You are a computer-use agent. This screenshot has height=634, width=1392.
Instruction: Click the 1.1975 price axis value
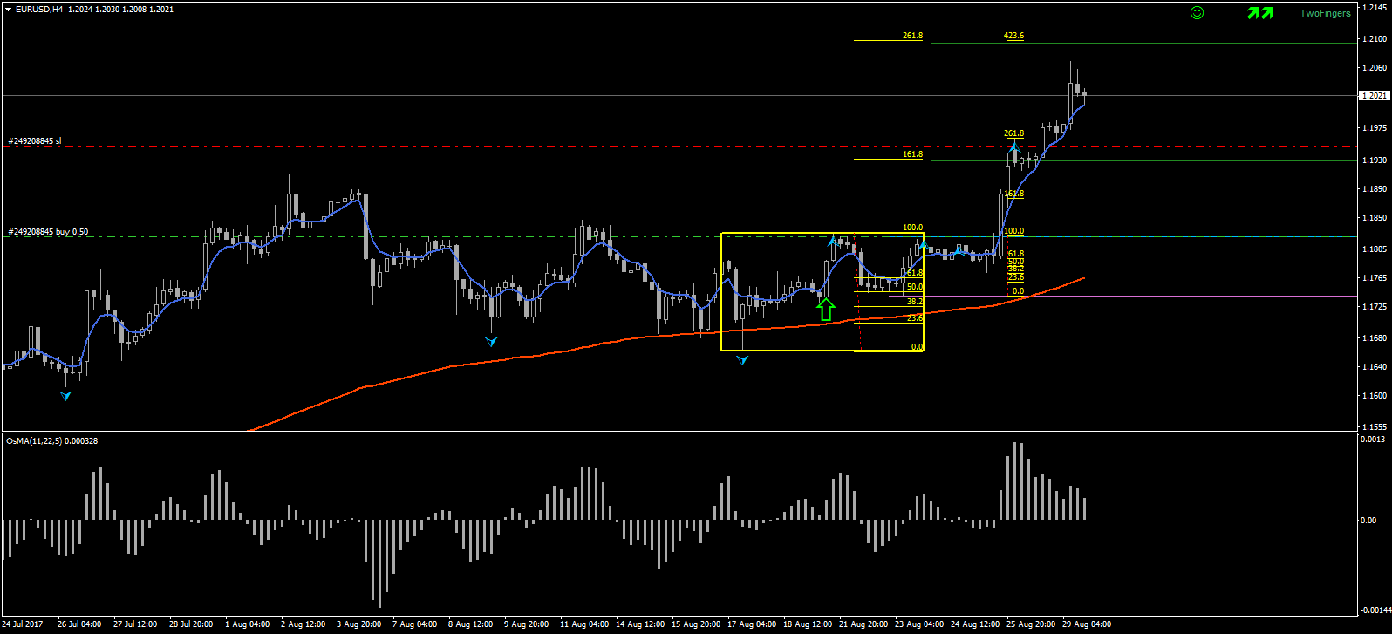(x=1374, y=128)
